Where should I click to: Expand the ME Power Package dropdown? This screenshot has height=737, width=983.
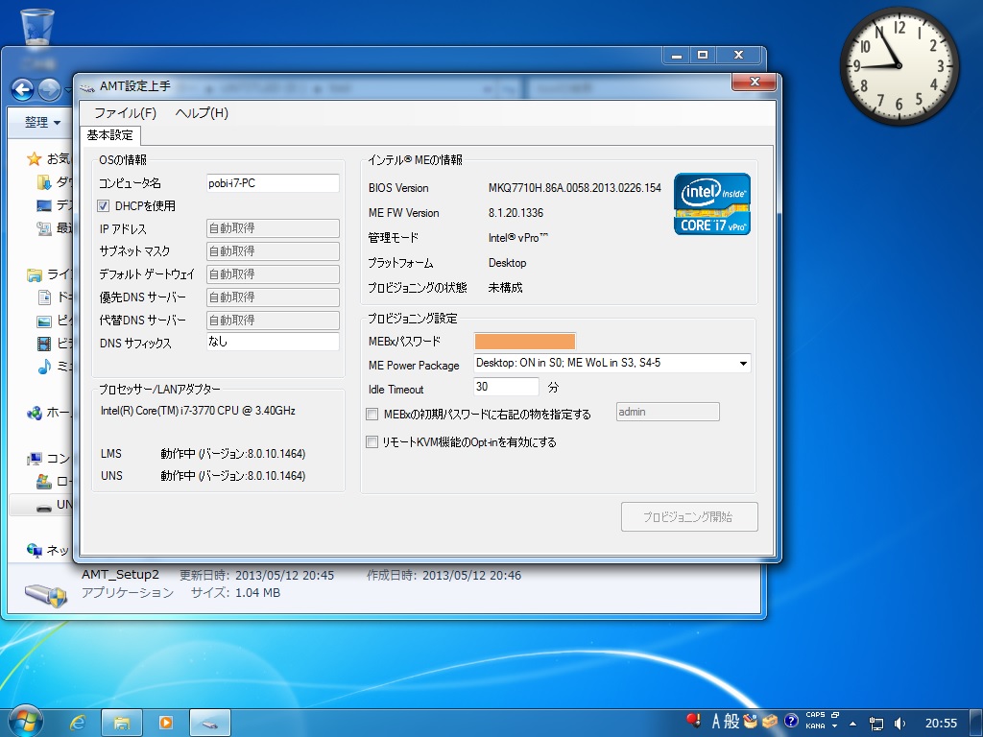pos(742,364)
